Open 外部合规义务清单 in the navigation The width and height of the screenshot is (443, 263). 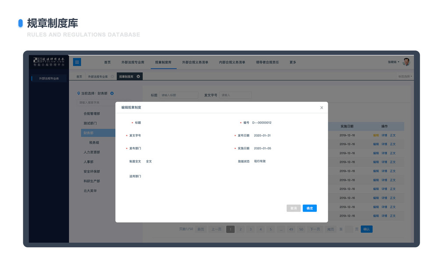click(195, 62)
